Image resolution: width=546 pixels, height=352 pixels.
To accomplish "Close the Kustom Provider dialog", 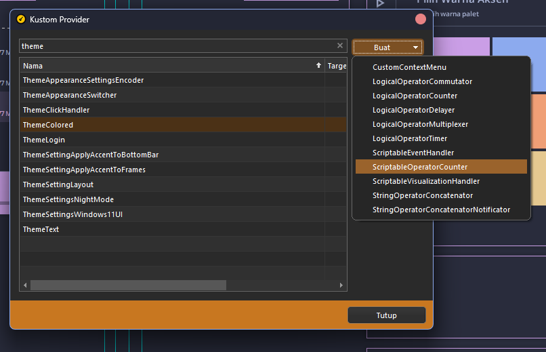I will point(421,20).
